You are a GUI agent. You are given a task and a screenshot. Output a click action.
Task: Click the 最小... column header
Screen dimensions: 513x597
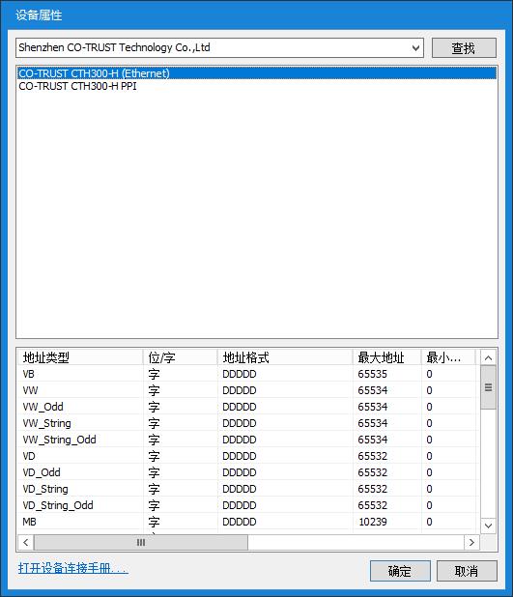[x=448, y=357]
